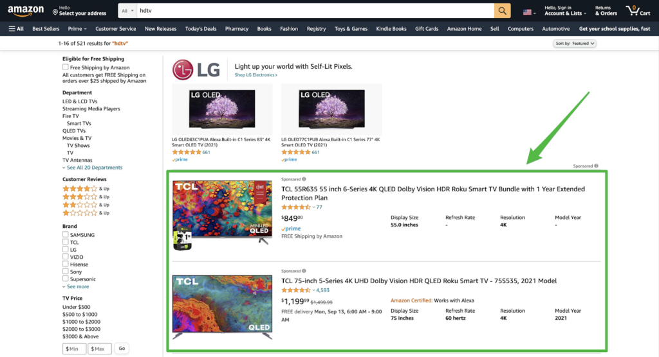Image resolution: width=659 pixels, height=357 pixels.
Task: Check the SAMSUNG brand filter
Action: coord(66,234)
